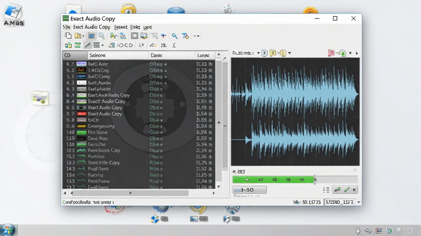Toggle the pressed pencil tool icon
The image size is (421, 236).
click(87, 45)
